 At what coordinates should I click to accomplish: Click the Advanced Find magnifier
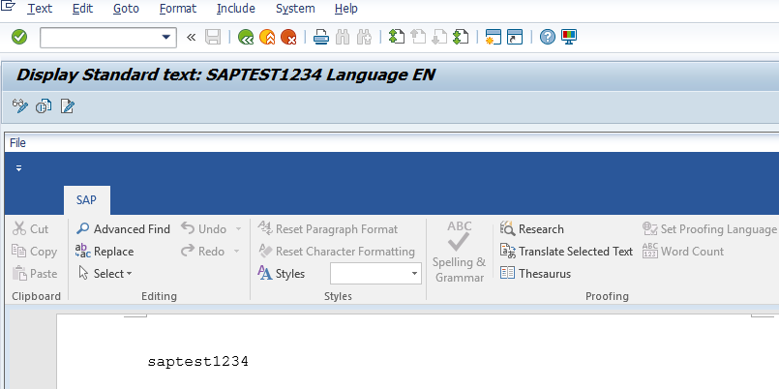click(x=123, y=229)
